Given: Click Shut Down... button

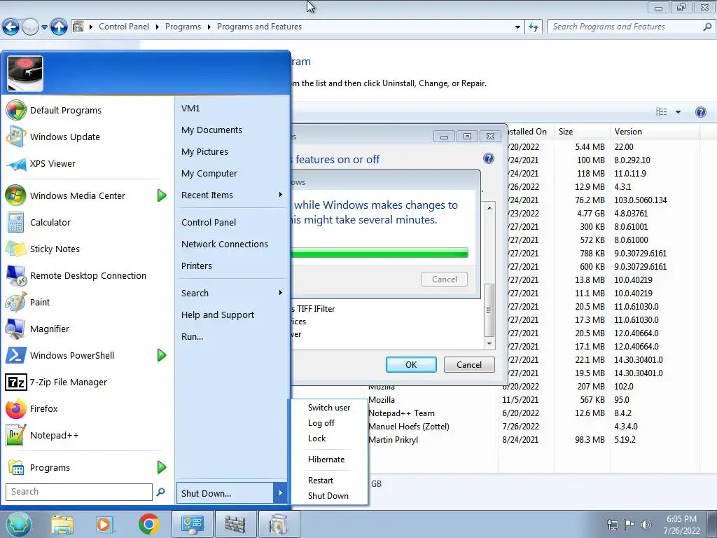Looking at the screenshot, I should (x=225, y=493).
